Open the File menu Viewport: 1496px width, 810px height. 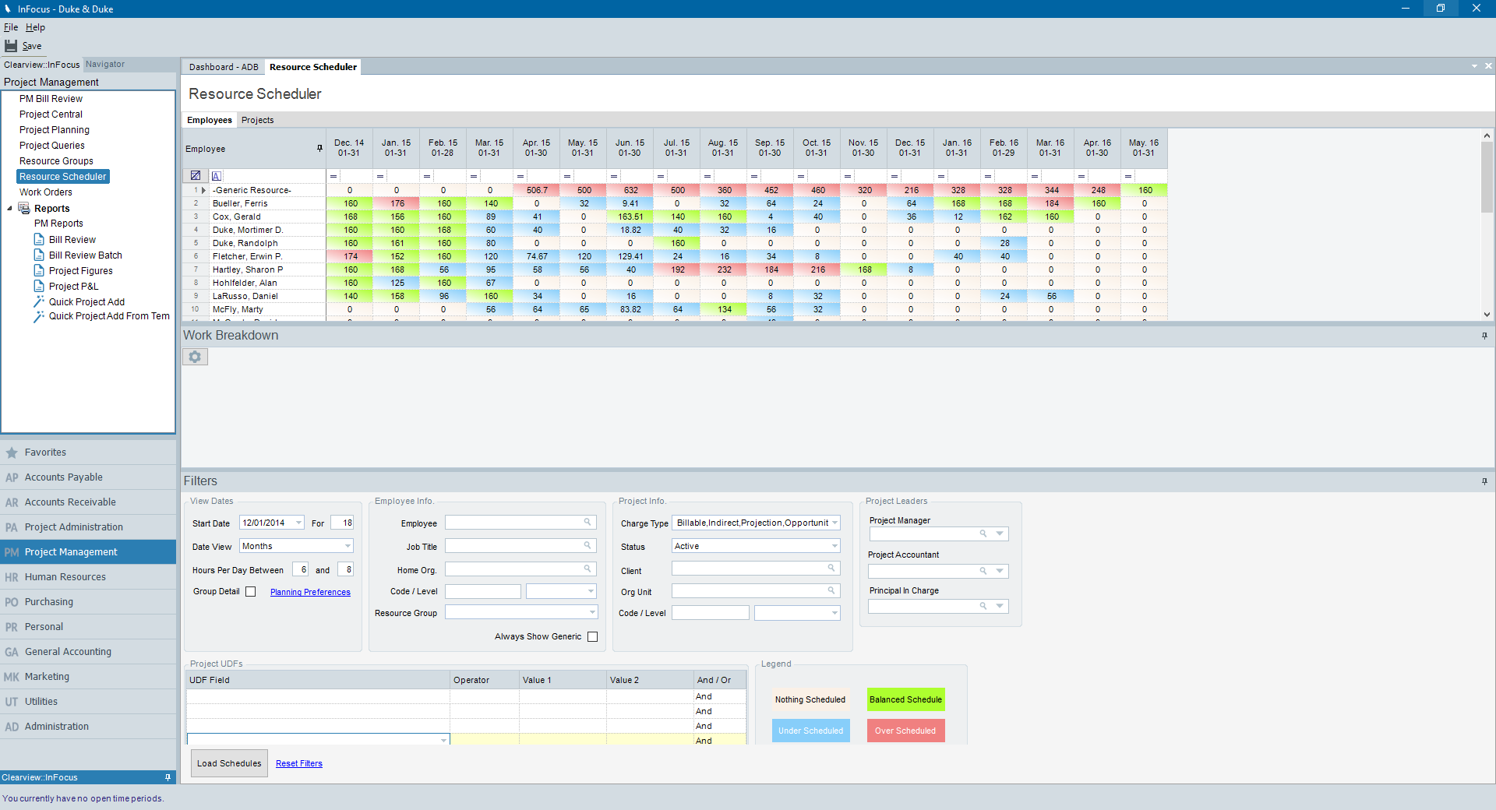click(x=11, y=27)
